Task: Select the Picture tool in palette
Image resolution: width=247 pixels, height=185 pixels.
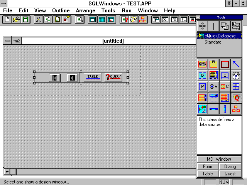Action: coord(202,109)
